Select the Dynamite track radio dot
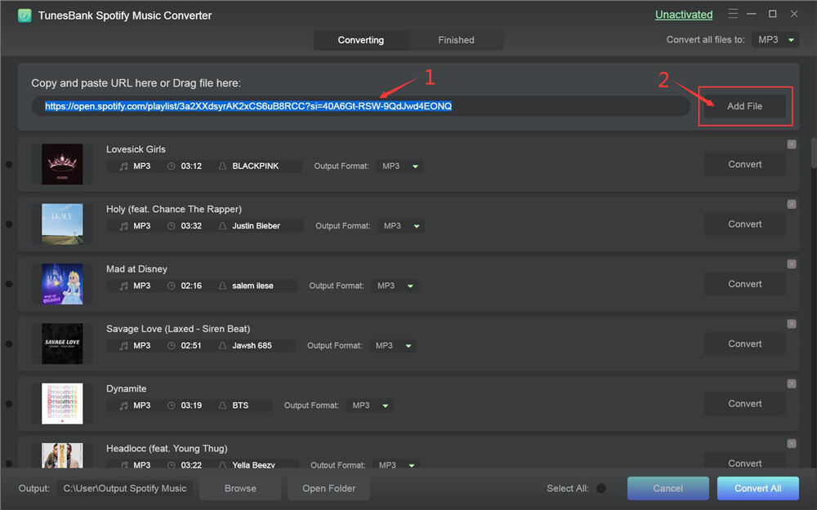 coord(9,404)
